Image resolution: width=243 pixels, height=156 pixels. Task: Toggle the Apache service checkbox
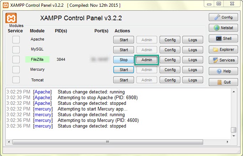pos(16,39)
